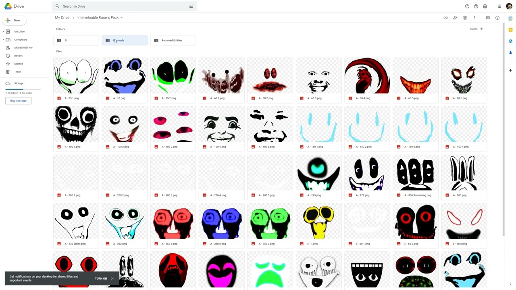Open the More actions three-dot menu

pyautogui.click(x=474, y=18)
